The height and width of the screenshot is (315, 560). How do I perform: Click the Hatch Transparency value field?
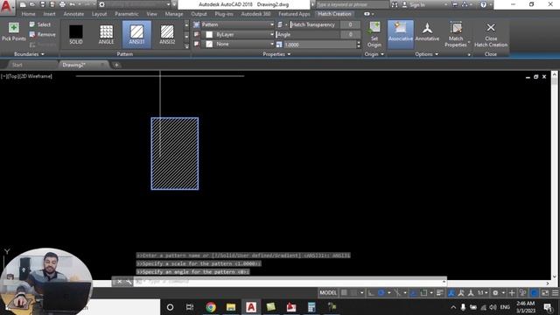(x=350, y=24)
